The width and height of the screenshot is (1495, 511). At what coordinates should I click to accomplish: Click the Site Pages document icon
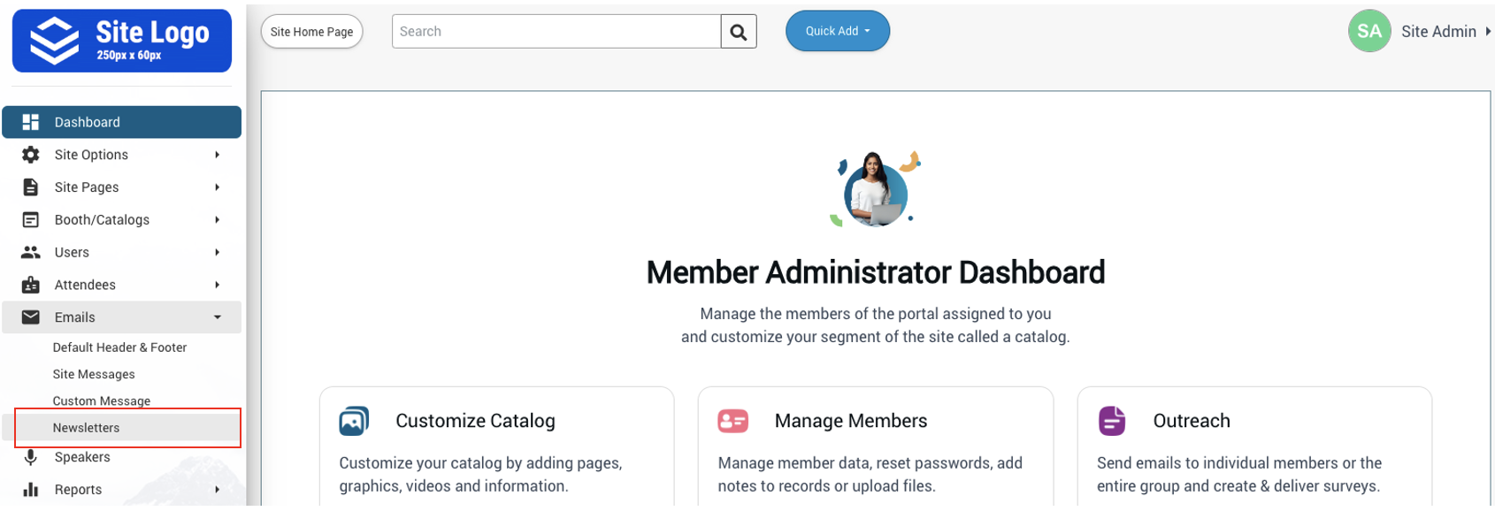[x=31, y=187]
